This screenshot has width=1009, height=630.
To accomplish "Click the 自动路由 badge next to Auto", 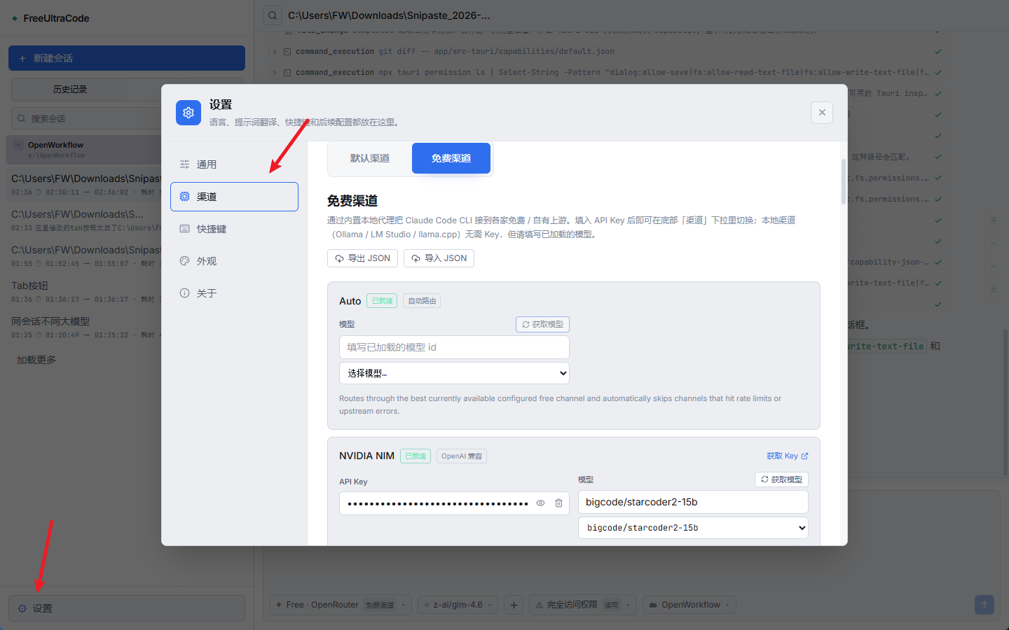I will pos(422,301).
